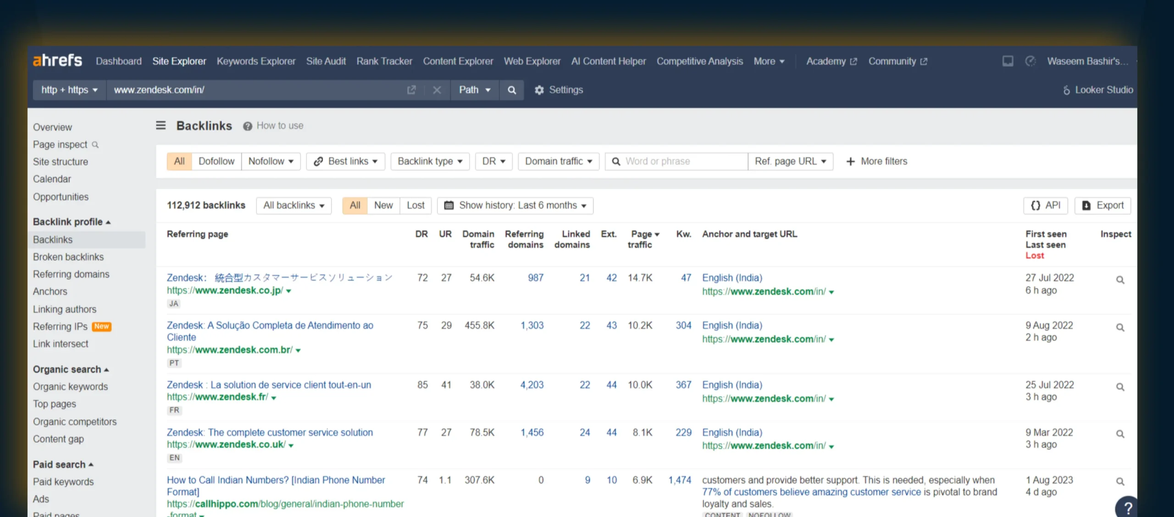Image resolution: width=1174 pixels, height=517 pixels.
Task: Select the Lost backlinks filter
Action: (x=415, y=205)
